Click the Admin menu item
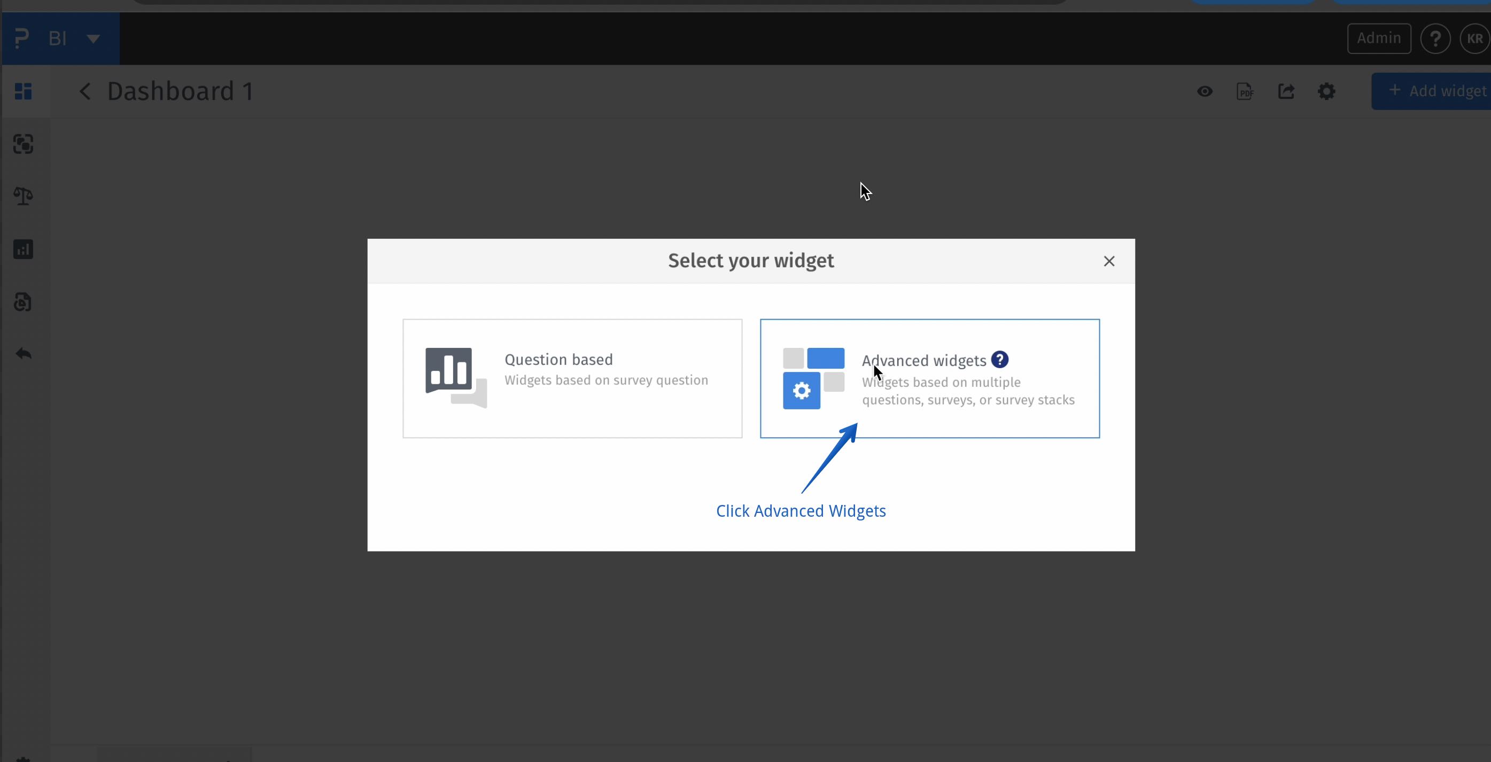 (1379, 38)
